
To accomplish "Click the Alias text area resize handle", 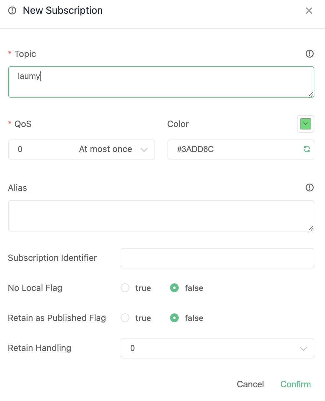I will tap(311, 228).
